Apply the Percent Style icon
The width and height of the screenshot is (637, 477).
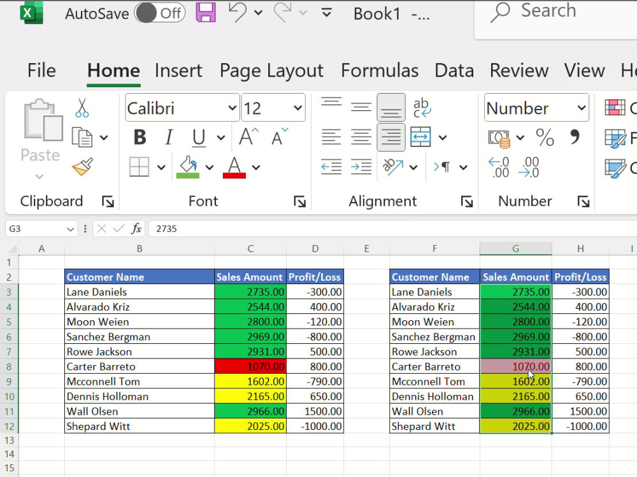point(545,136)
